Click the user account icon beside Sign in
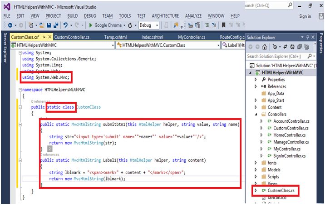The height and width of the screenshot is (205, 325). coord(321,16)
